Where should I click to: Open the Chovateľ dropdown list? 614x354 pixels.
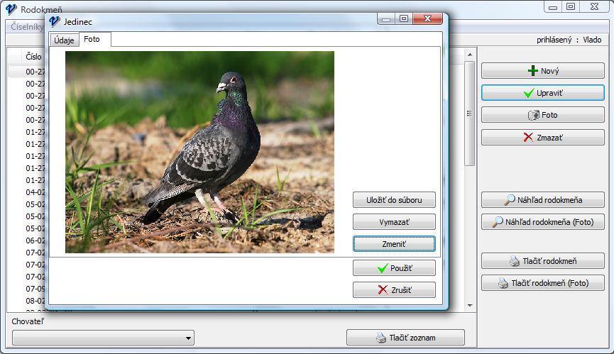[x=188, y=338]
